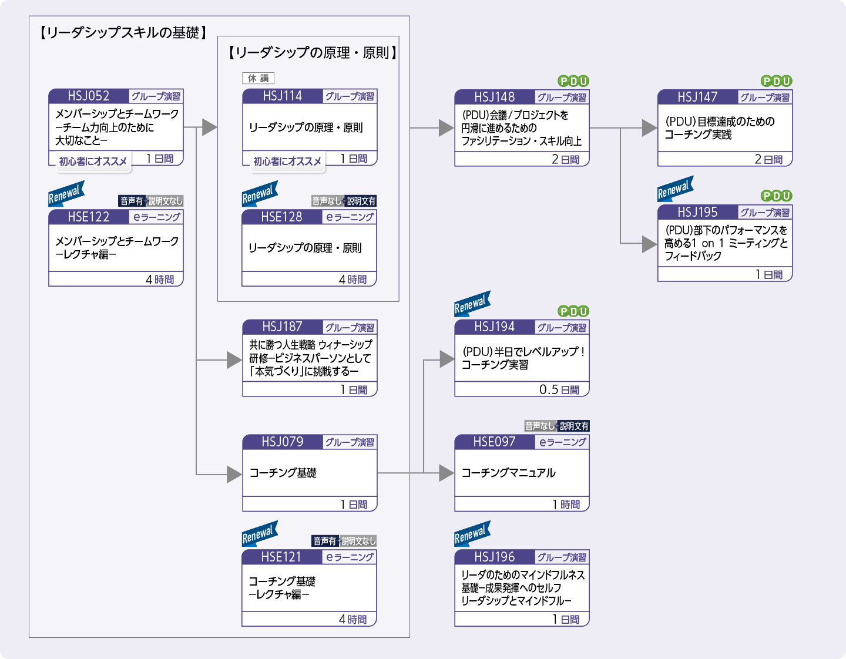Click the PDU badge above HSJ147
The width and height of the screenshot is (846, 659).
coord(777,81)
